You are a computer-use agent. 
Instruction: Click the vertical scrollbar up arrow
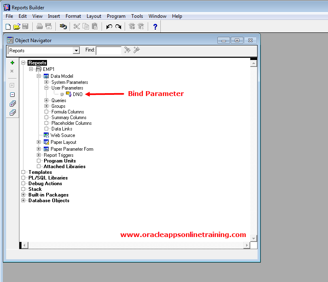[253, 63]
